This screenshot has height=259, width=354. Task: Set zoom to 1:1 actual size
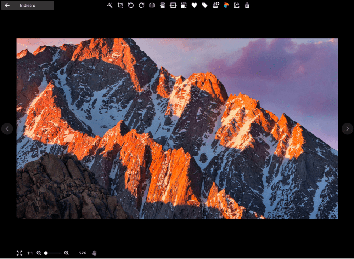click(x=30, y=253)
